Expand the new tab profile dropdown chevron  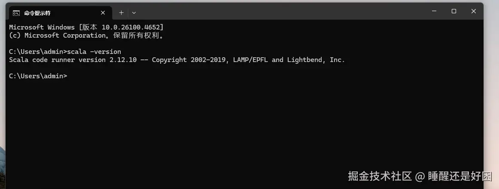[134, 13]
